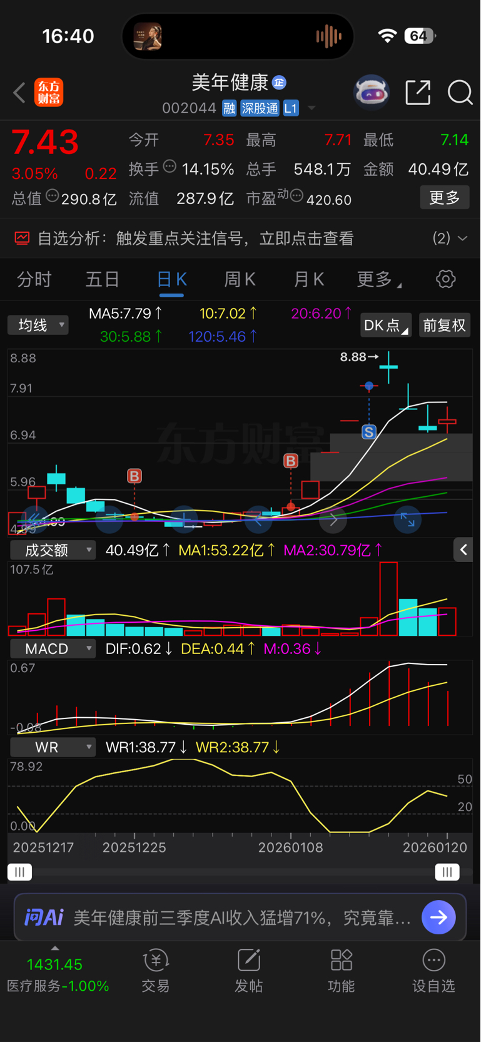Image resolution: width=481 pixels, height=1042 pixels.
Task: Submit the 问AI query arrow button
Action: pos(438,917)
